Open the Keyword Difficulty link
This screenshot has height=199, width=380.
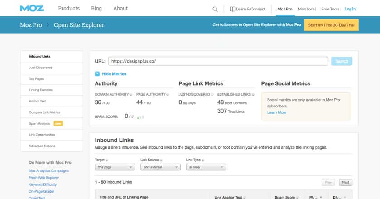click(x=43, y=184)
